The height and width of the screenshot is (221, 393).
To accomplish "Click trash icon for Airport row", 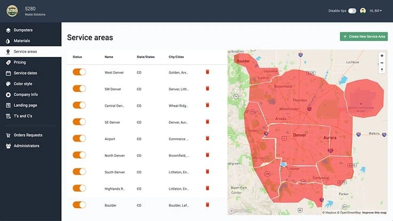I will point(208,138).
